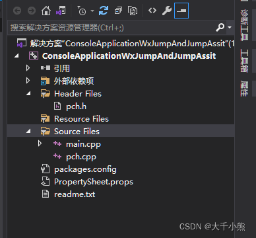Select the packages.config file
Screen dimensions: 256x238
point(85,169)
